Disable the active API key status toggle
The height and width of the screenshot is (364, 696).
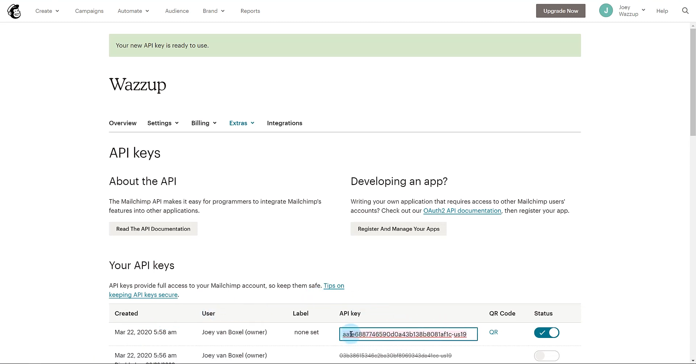pyautogui.click(x=547, y=332)
